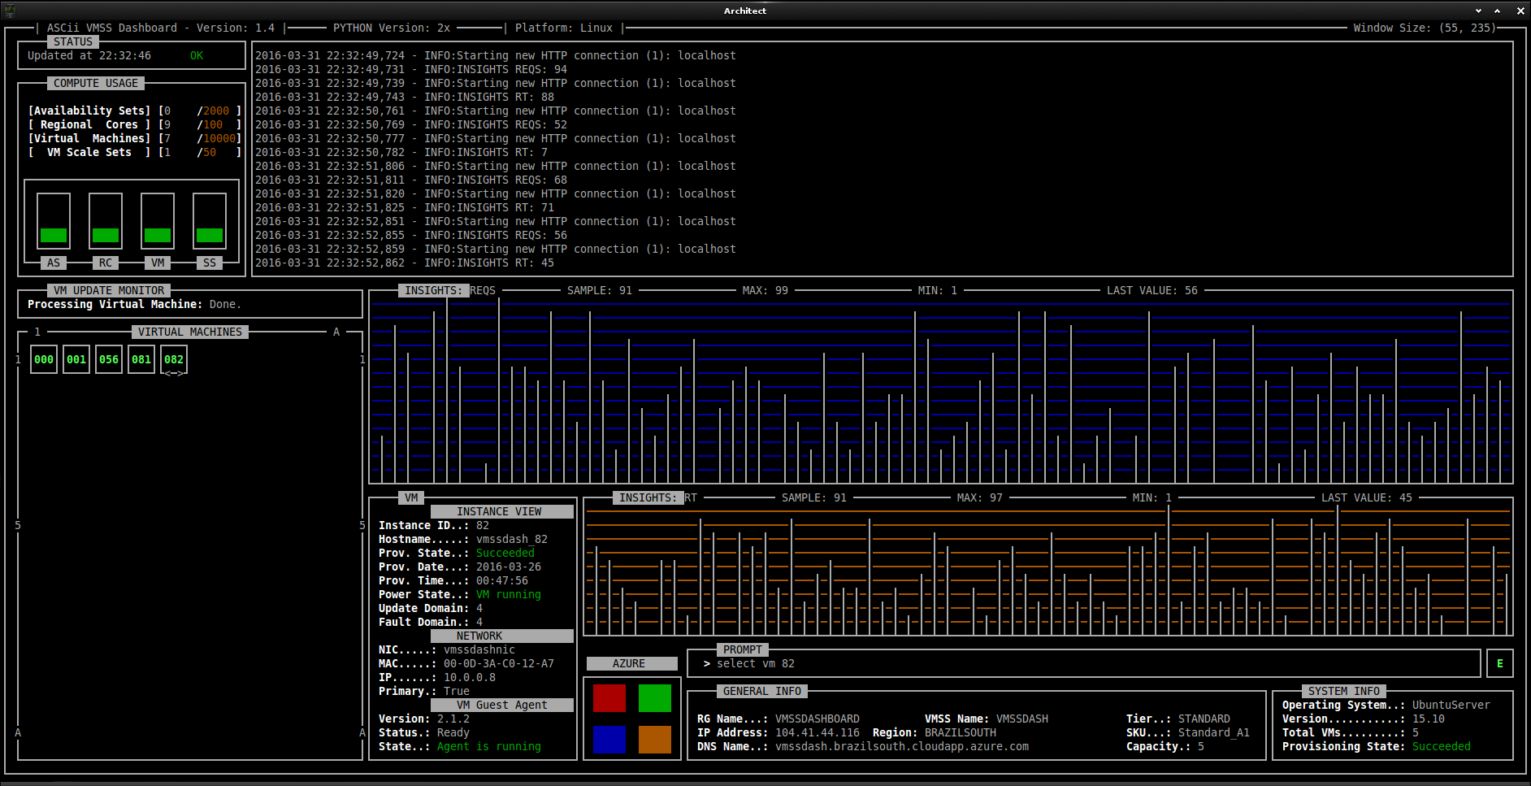Click the AS availability sets gauge
Image resolution: width=1531 pixels, height=786 pixels.
[x=54, y=221]
